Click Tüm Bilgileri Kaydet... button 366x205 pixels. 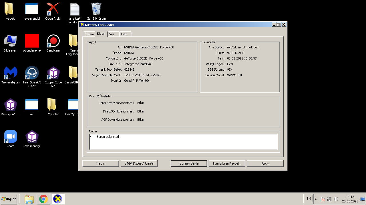[227, 163]
